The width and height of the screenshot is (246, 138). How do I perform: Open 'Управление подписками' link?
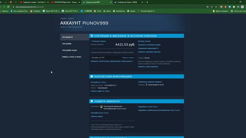point(148,48)
